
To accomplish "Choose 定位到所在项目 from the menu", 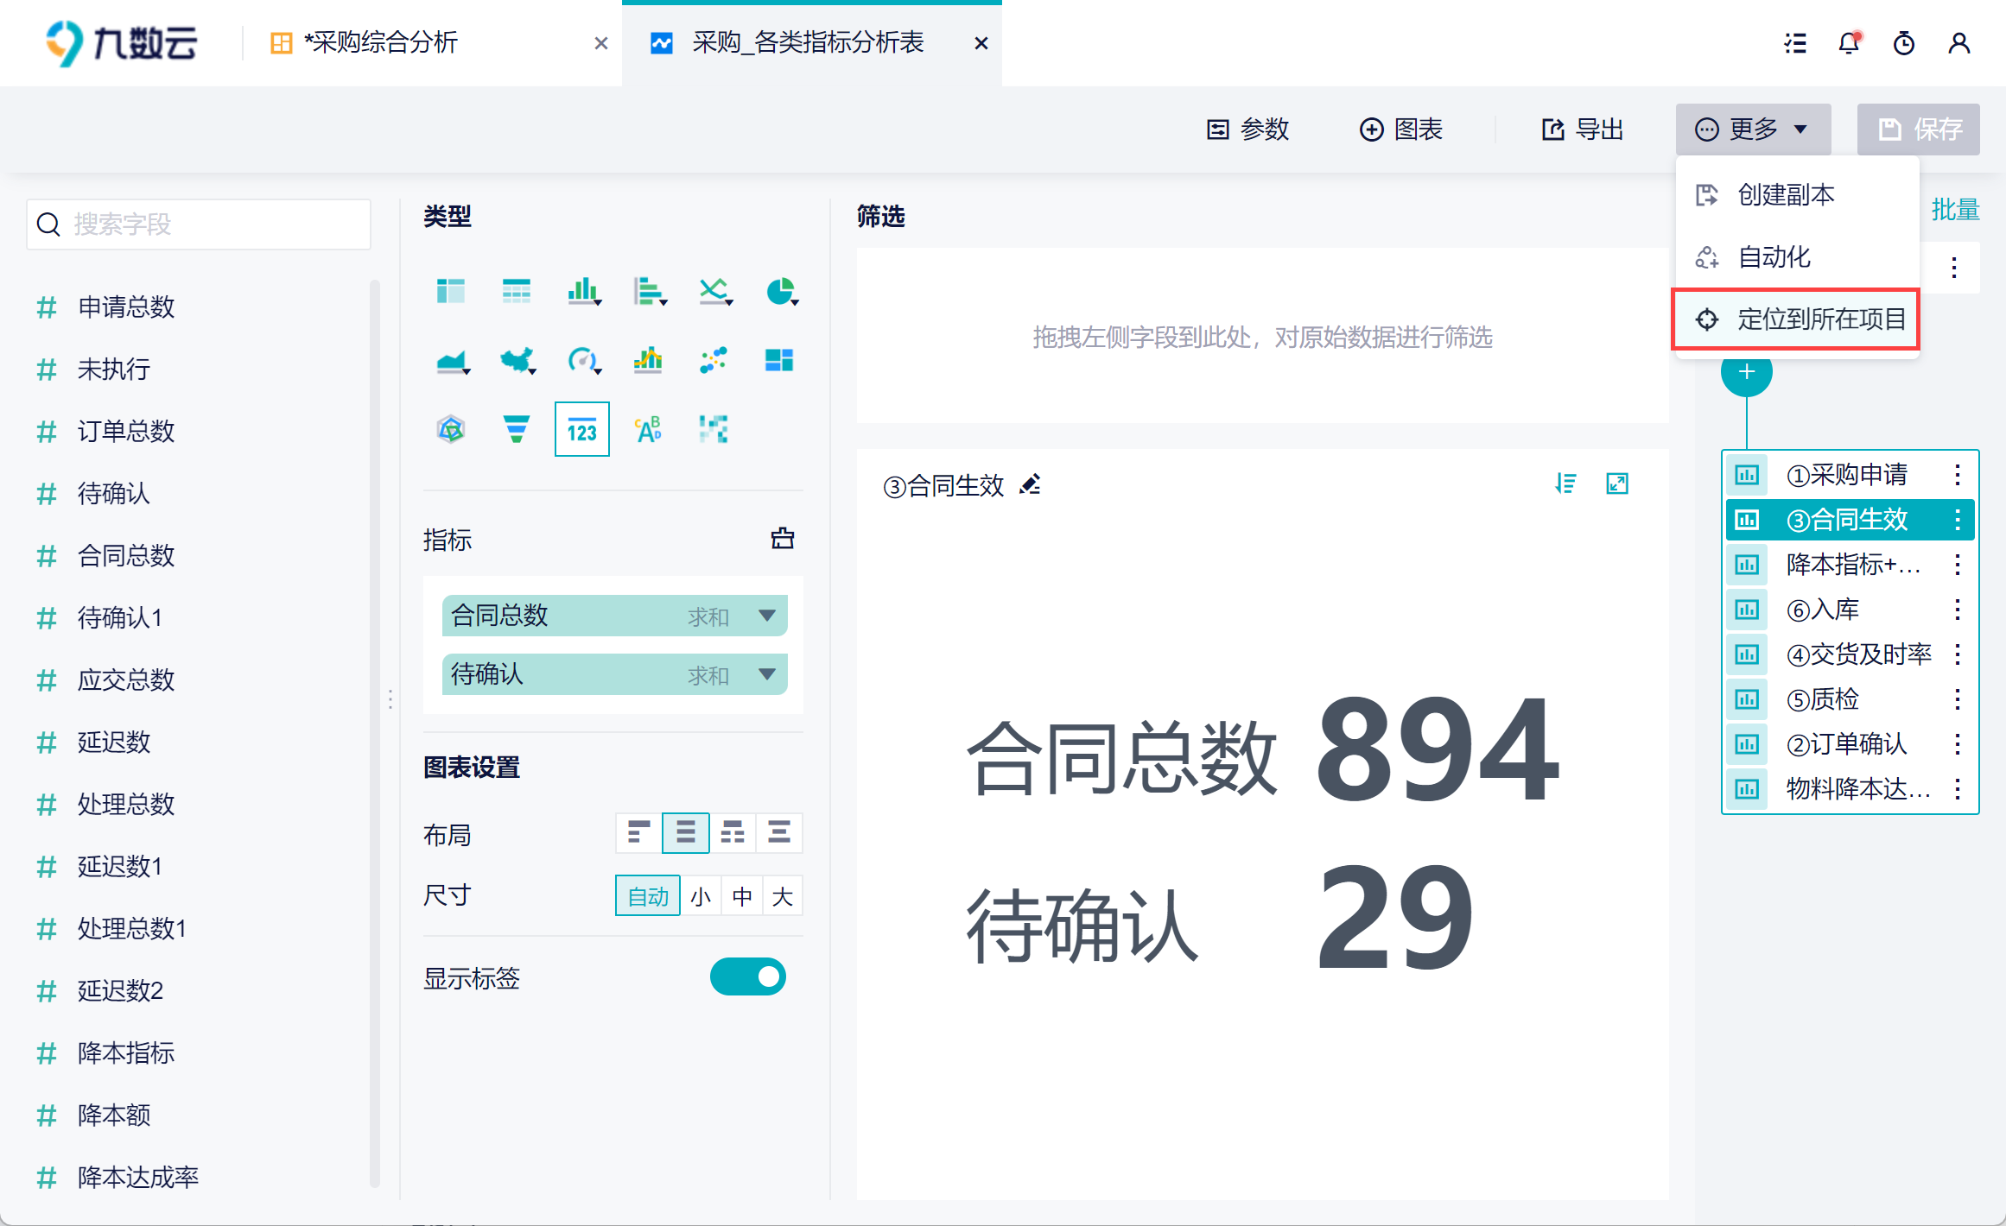I will 1796,319.
